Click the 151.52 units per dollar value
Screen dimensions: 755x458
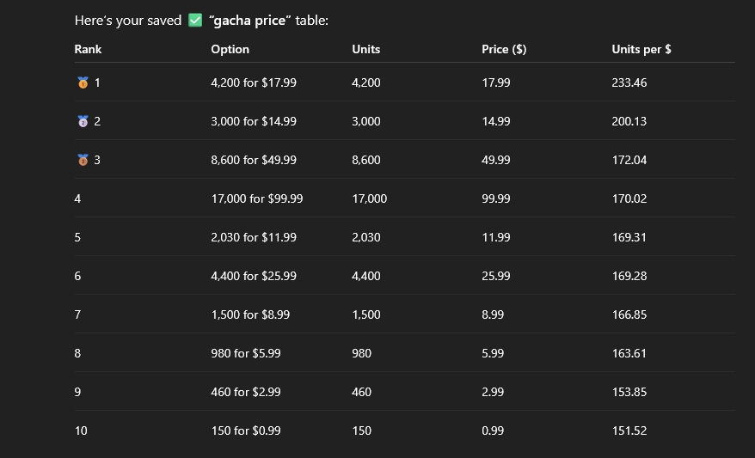click(x=629, y=431)
